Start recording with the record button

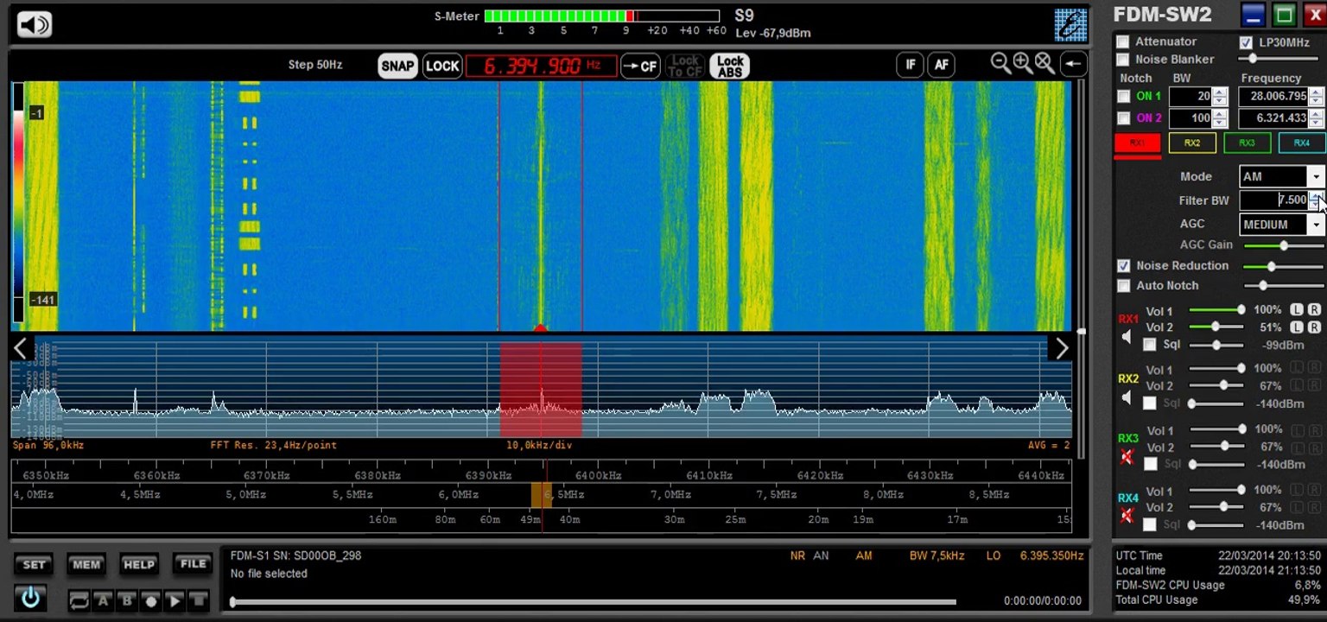pos(150,600)
